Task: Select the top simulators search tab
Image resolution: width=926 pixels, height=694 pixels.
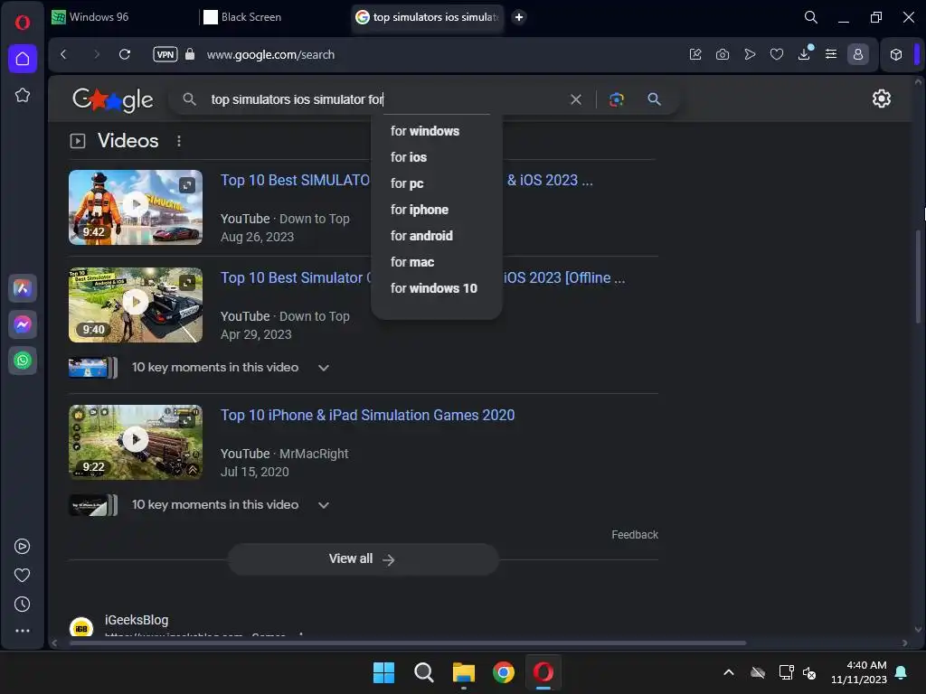Action: coord(428,17)
